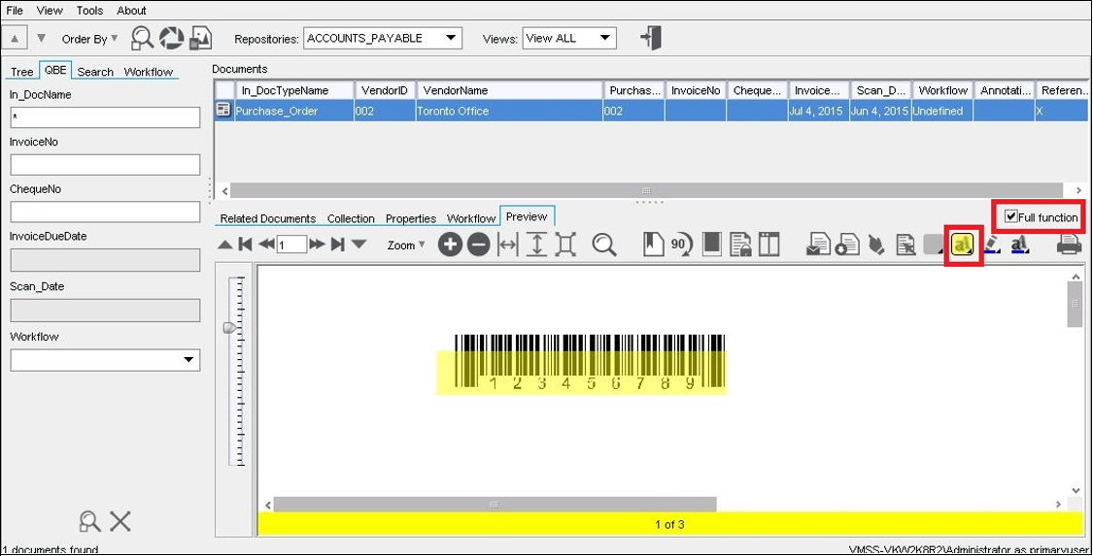
Task: Click next document down-triangle in preview toolbar
Action: 359,245
